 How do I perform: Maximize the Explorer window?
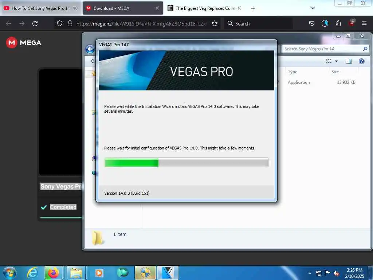coord(348,36)
